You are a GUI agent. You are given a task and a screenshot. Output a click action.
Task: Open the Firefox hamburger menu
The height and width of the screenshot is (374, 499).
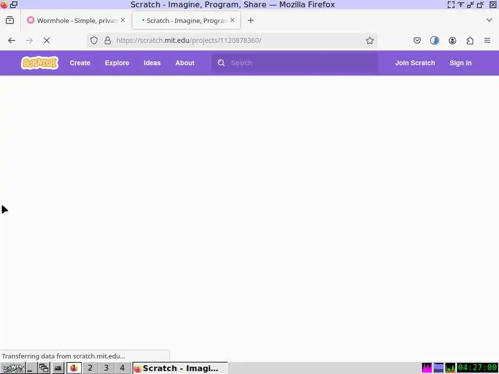click(x=487, y=40)
